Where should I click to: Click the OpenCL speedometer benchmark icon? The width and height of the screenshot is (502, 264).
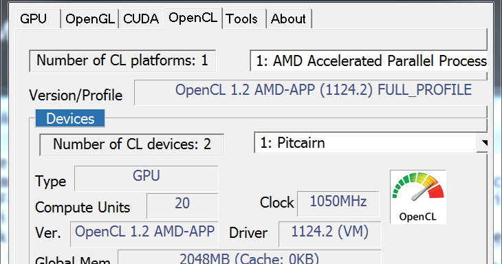tap(418, 197)
